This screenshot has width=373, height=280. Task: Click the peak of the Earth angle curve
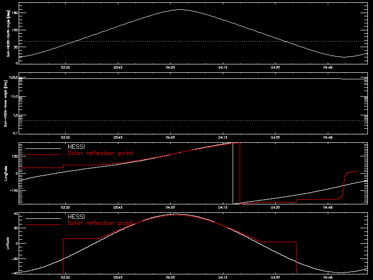(x=180, y=10)
